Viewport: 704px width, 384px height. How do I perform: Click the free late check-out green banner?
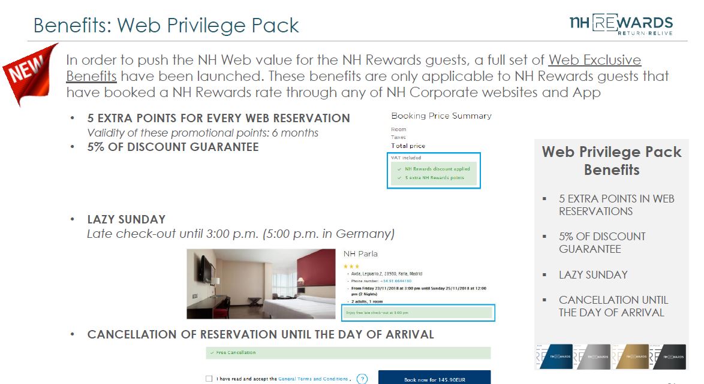(x=418, y=313)
